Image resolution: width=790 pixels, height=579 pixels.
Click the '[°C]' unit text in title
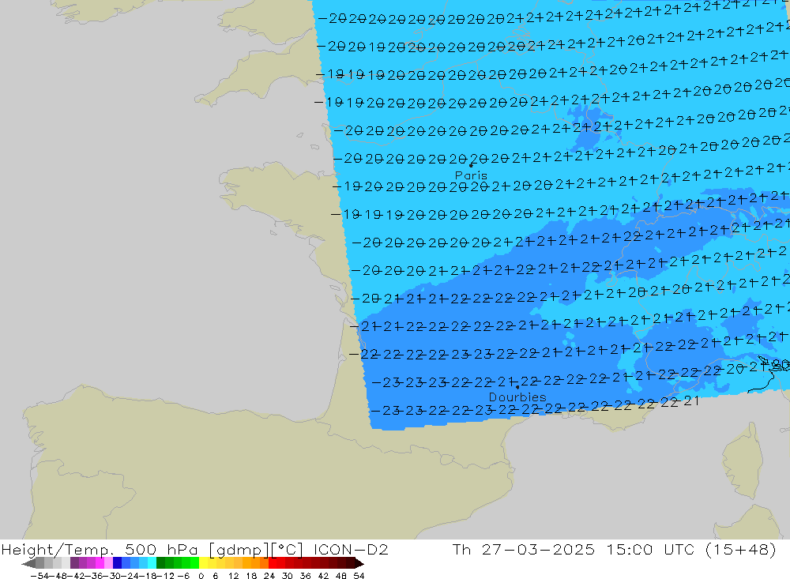pyautogui.click(x=288, y=550)
